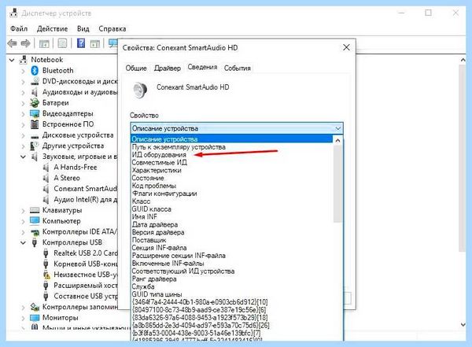Image resolution: width=472 pixels, height=347 pixels.
Task: Open the Справка menu
Action: pos(112,28)
